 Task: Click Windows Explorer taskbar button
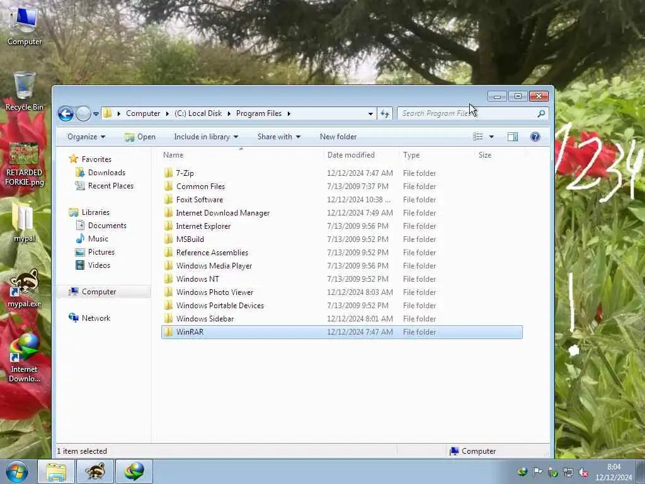[x=56, y=471]
